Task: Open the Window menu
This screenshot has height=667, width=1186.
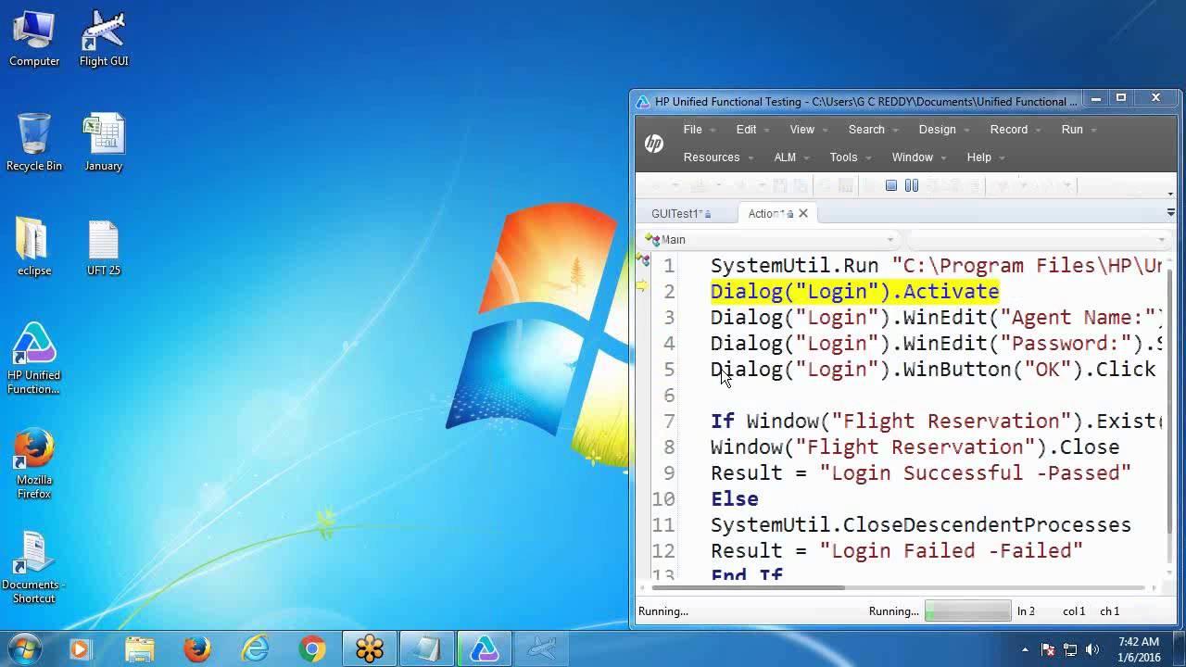Action: (919, 157)
